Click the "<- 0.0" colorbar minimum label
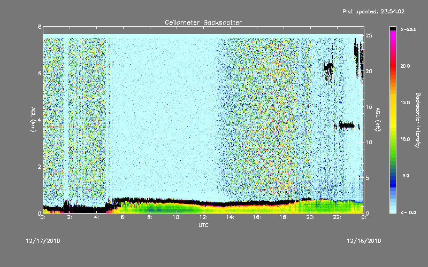This screenshot has height=267, width=428. pyautogui.click(x=408, y=212)
